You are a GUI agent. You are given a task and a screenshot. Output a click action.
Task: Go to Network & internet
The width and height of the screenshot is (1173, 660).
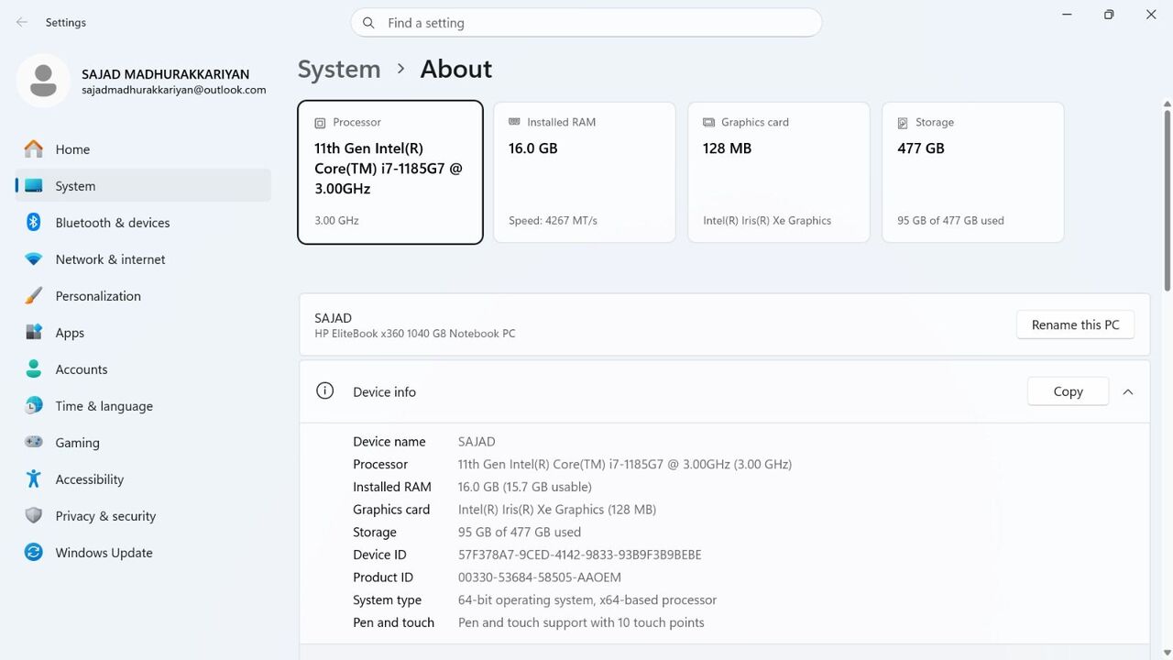tap(144, 258)
